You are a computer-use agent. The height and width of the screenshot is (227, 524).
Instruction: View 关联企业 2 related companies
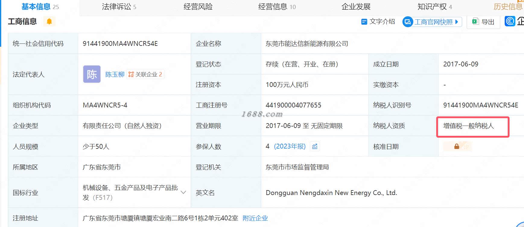145,74
